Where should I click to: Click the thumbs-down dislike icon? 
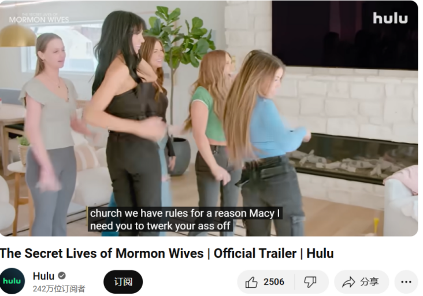(310, 282)
